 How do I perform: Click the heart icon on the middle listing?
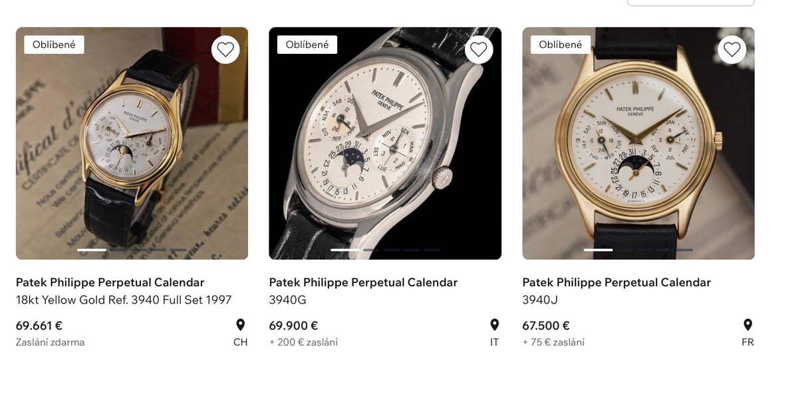(x=479, y=49)
